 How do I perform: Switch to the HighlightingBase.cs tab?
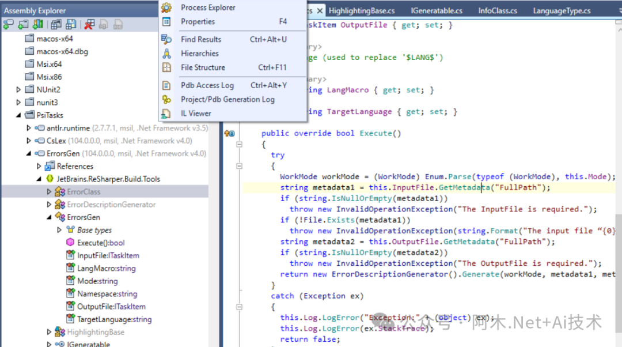tap(361, 11)
